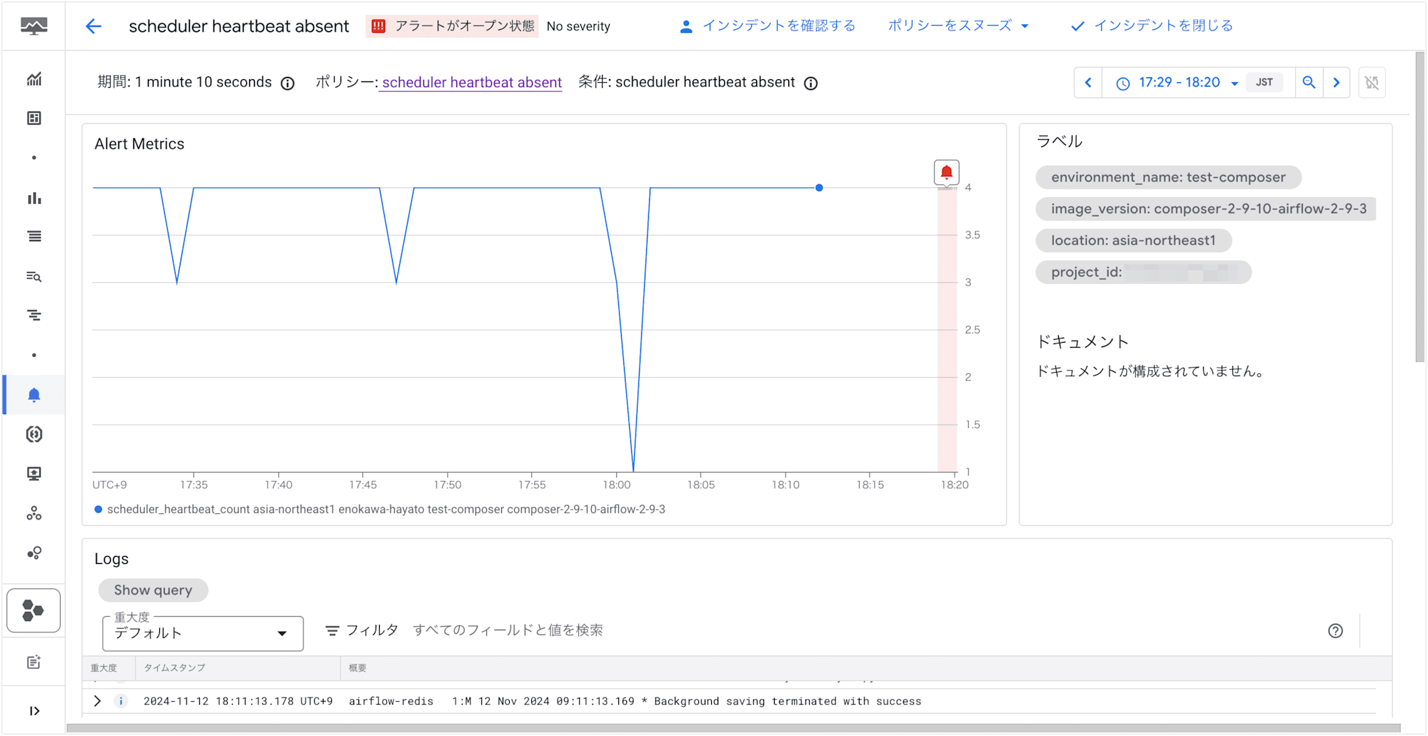
Task: Click the blue data point on chart line
Action: click(819, 188)
